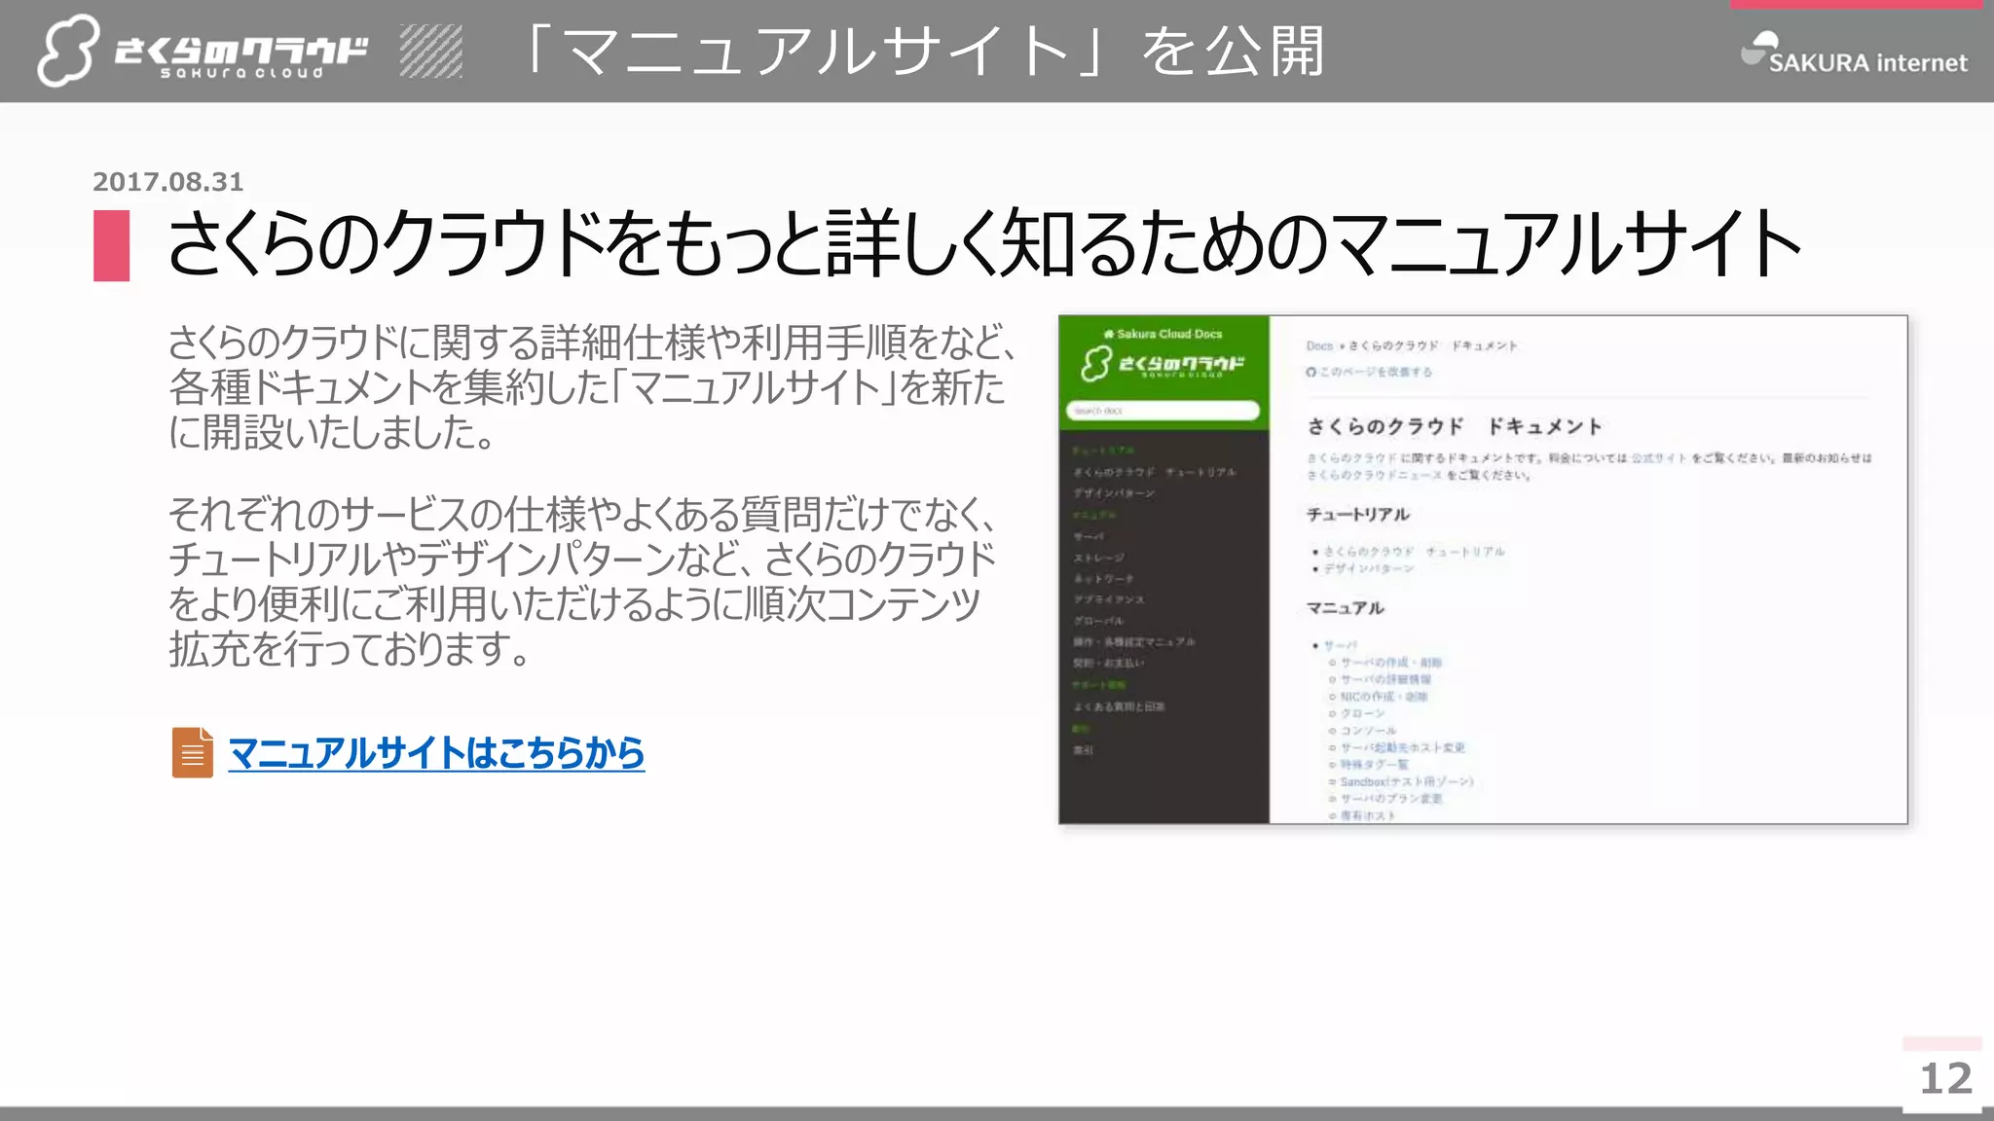1994x1121 pixels.
Task: Click the Docs breadcrumb link
Action: click(1319, 345)
